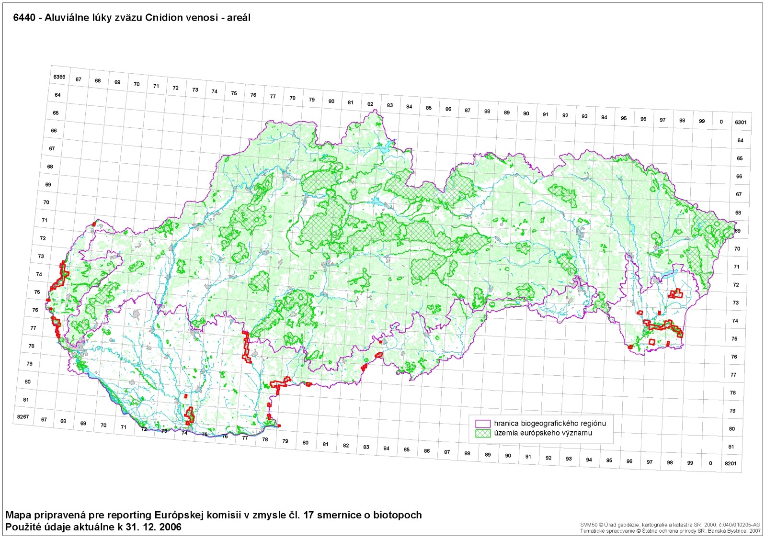Image resolution: width=765 pixels, height=538 pixels.
Task: Click grid corner label "6366"
Action: tap(59, 77)
